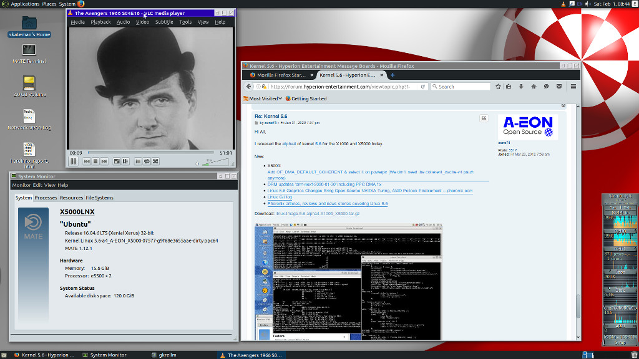Click the A-EON Open Source avatar
The height and width of the screenshot is (359, 639).
528,127
